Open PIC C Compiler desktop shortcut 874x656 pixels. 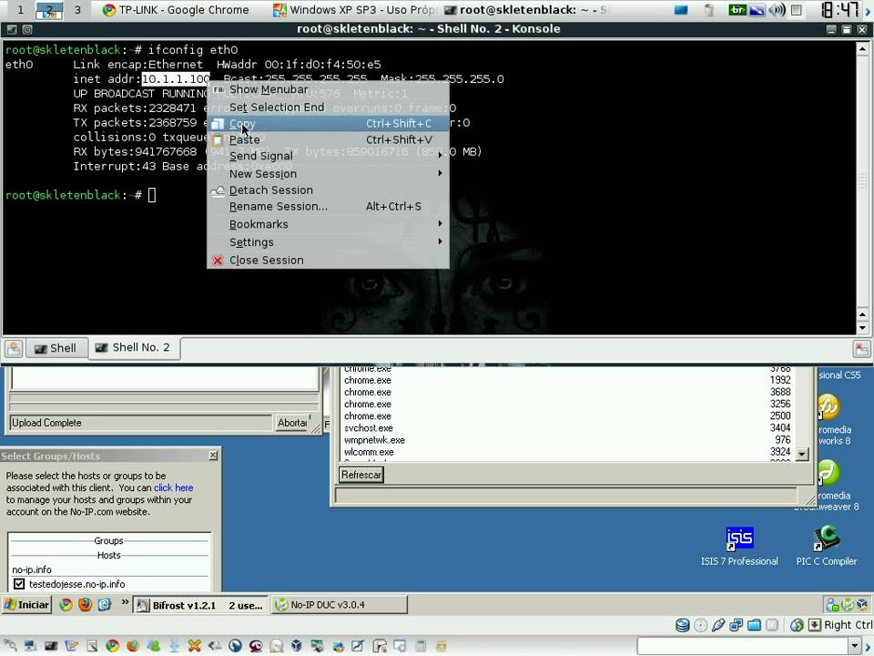click(x=826, y=546)
